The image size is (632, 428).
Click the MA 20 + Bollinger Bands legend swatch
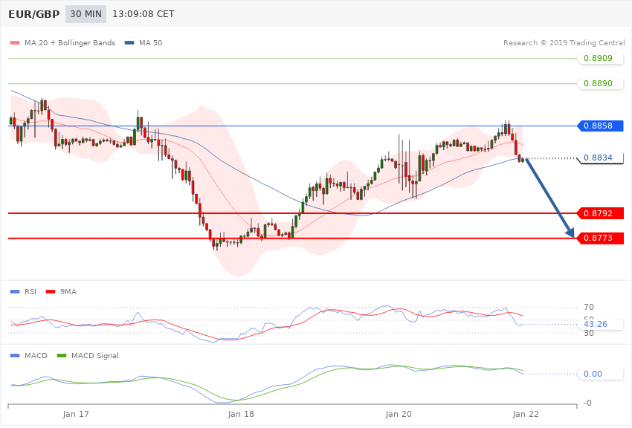[x=15, y=42]
